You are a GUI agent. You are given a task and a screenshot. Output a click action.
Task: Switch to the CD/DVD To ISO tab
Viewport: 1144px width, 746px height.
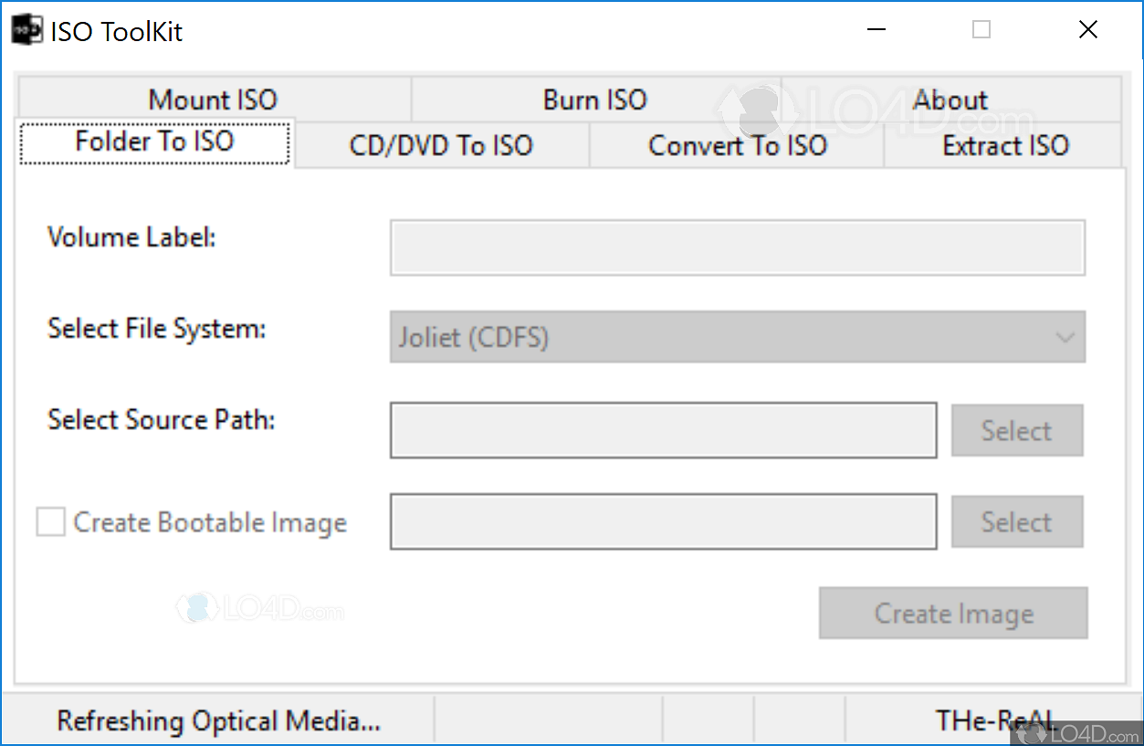click(441, 146)
